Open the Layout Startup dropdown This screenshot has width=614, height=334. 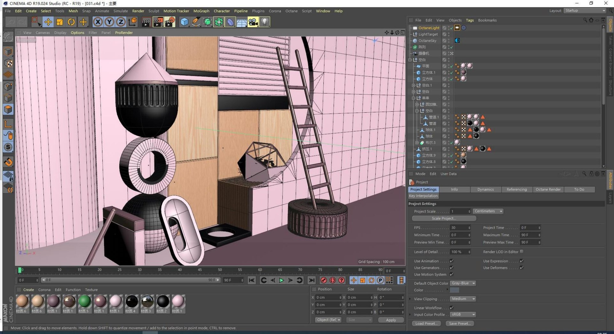(585, 11)
